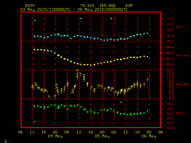Select the 05 May date label

coord(102,136)
